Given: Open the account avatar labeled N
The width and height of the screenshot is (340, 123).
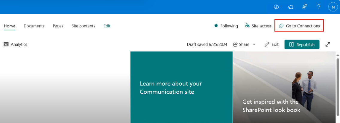Looking at the screenshot, I should click(x=333, y=7).
